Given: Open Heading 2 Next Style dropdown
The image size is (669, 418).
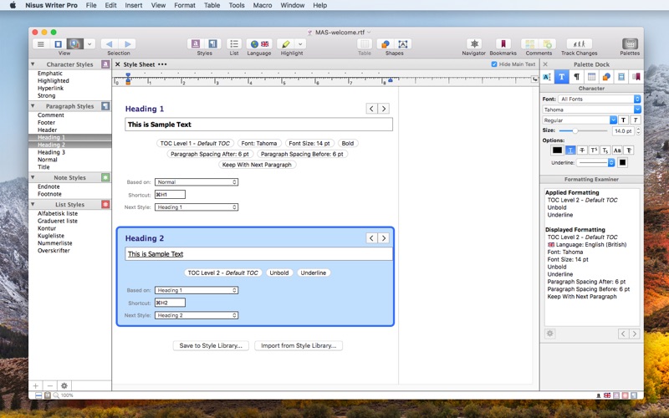Looking at the screenshot, I should [197, 316].
